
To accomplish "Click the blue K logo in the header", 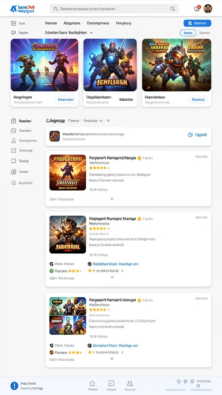I will (x=13, y=9).
